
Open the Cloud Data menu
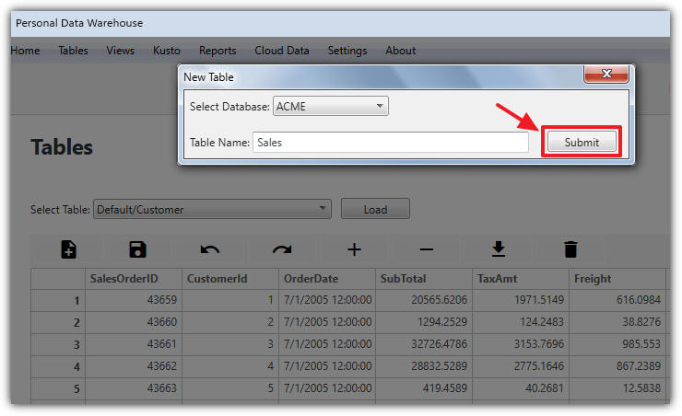[282, 51]
